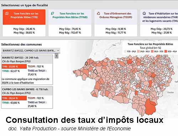Click the 'CA du Pays Basque (FPU)' line under Cambo
Screen dimensions: 178x136
(16, 93)
